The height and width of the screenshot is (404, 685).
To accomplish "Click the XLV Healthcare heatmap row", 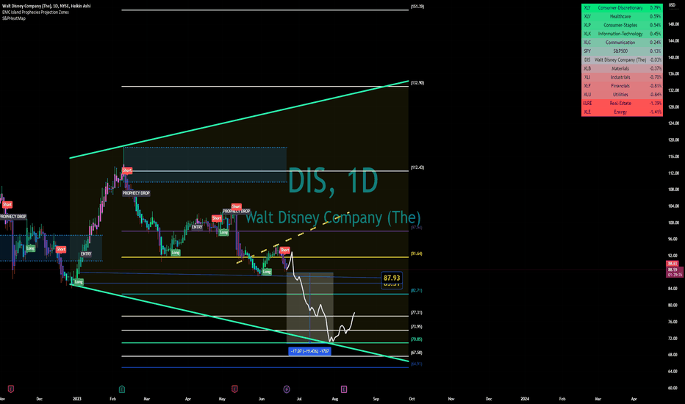I will (x=622, y=17).
